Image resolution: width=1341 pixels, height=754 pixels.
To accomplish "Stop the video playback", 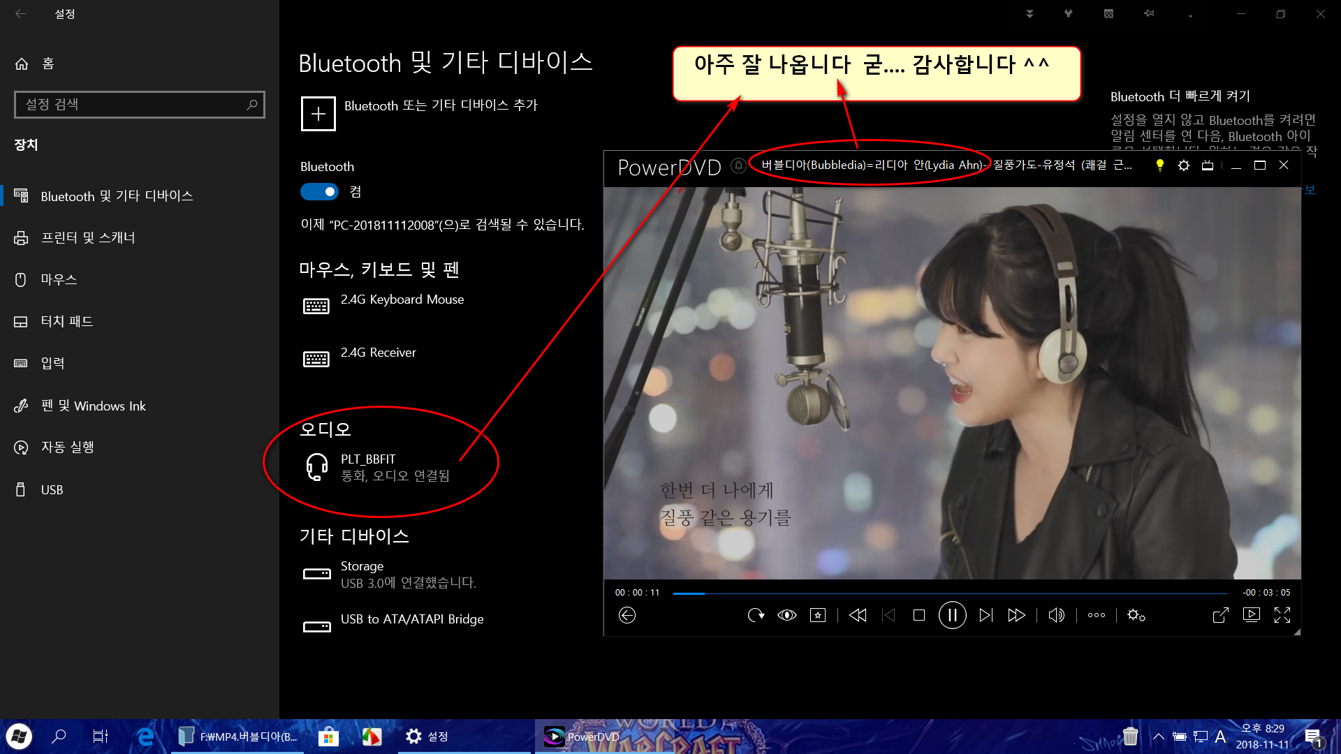I will coord(919,615).
